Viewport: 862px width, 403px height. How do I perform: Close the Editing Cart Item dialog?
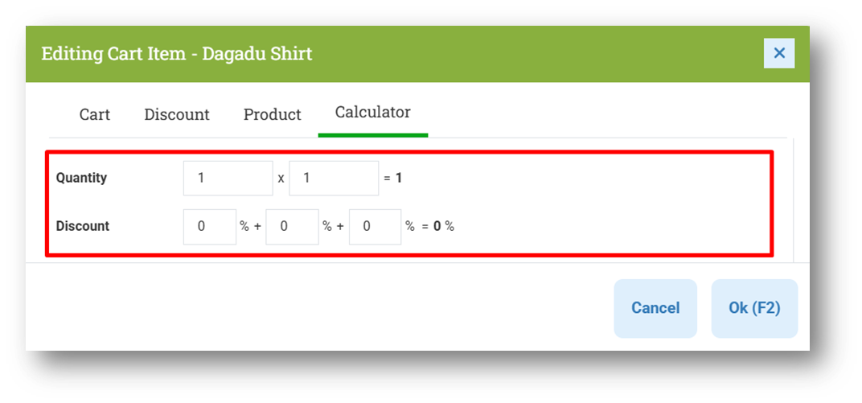(778, 53)
